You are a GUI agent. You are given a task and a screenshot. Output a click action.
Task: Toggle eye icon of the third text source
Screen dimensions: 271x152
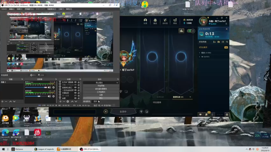pyautogui.click(x=75, y=87)
